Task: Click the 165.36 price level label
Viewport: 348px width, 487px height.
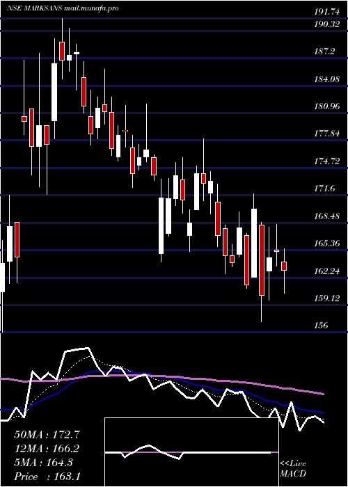Action: (327, 243)
